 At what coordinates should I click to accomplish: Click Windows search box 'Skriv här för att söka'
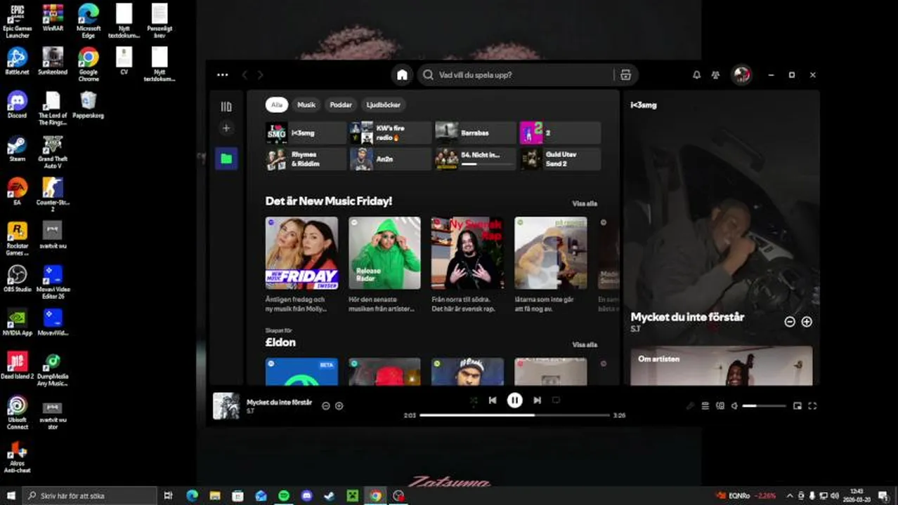[89, 496]
